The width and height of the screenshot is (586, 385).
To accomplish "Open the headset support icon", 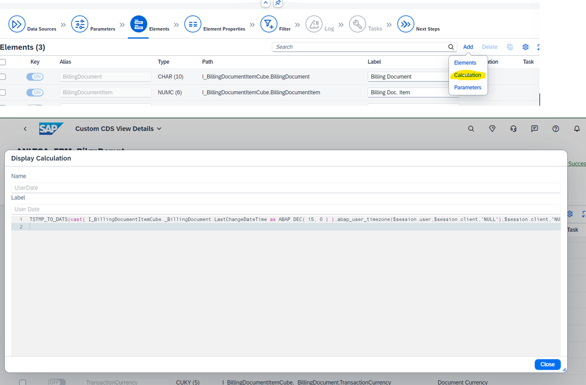I will click(513, 129).
